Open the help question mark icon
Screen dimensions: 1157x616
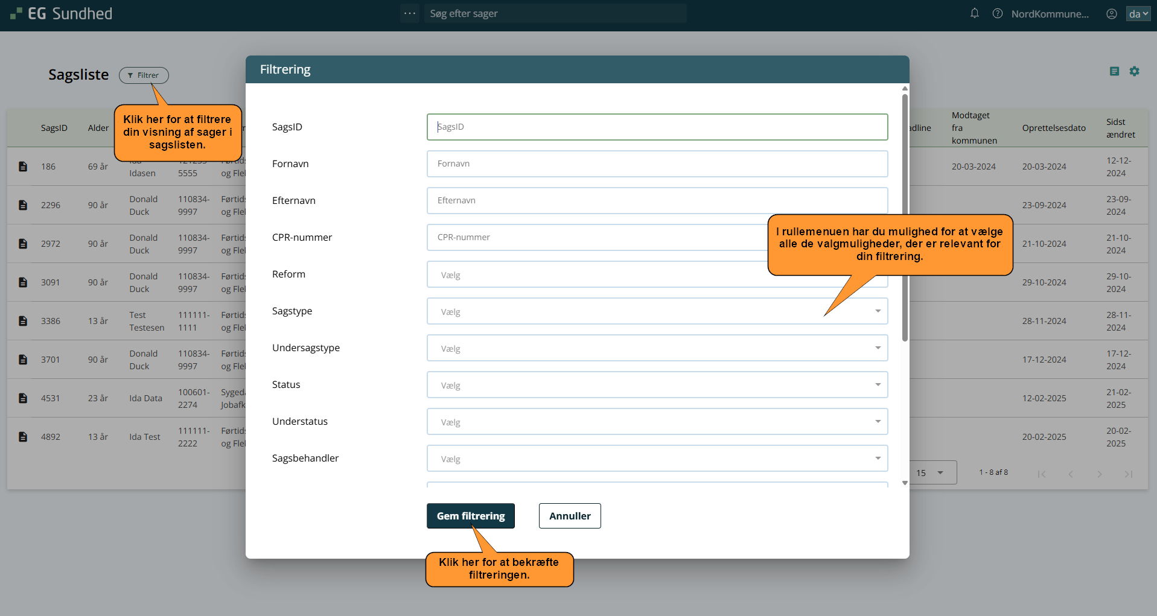point(998,13)
